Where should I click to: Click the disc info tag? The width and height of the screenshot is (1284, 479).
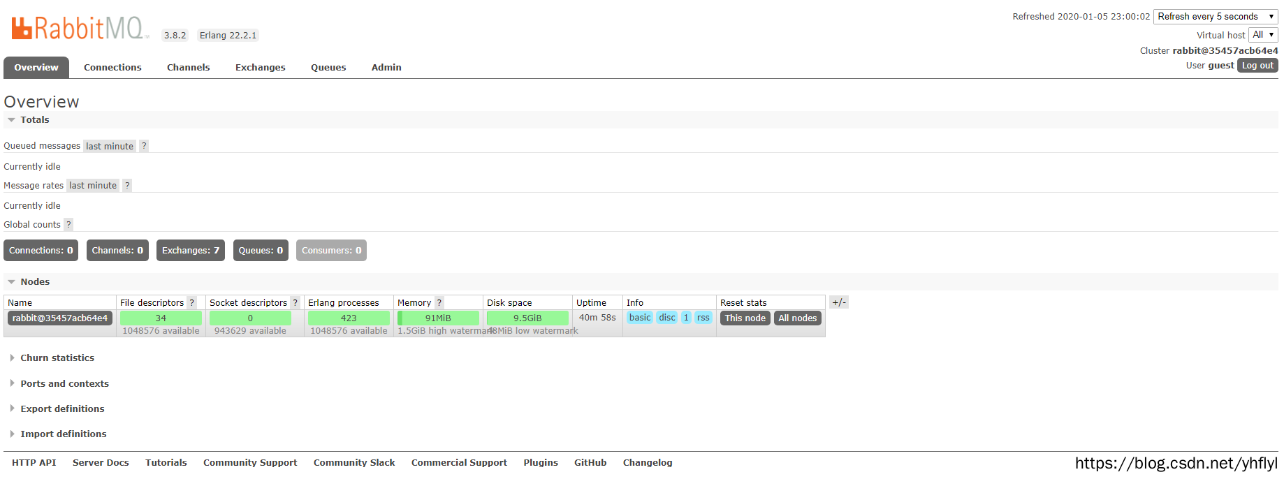(667, 318)
